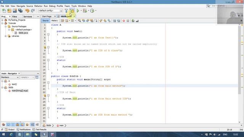Toggle Highlight Search in editor toolbar
This screenshot has width=244, height=137.
tap(92, 21)
